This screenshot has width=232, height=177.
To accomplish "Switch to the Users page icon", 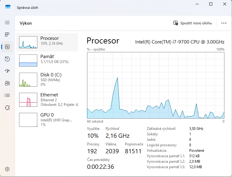I will pos(7,83).
